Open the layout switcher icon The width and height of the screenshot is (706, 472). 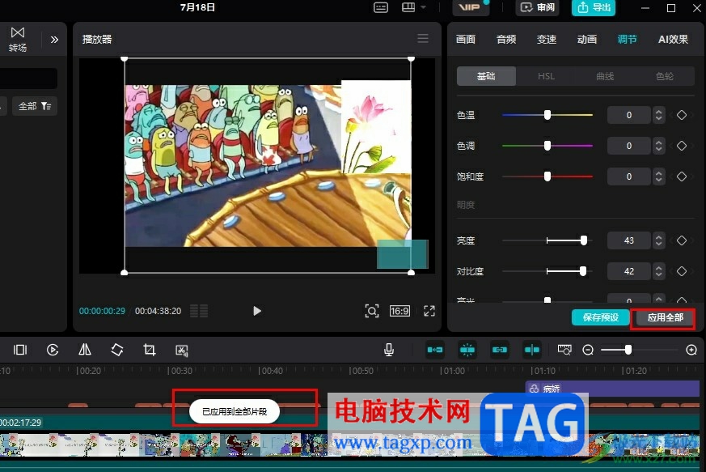pyautogui.click(x=408, y=7)
